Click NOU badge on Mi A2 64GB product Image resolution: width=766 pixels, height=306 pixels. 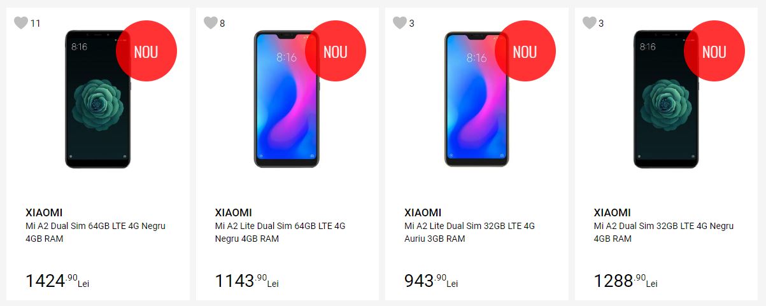pos(146,52)
